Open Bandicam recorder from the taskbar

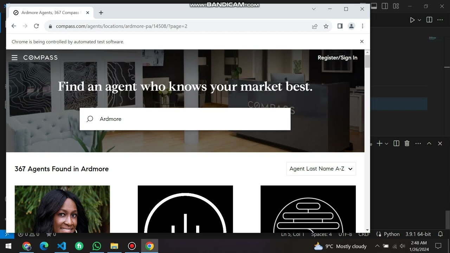(132, 246)
